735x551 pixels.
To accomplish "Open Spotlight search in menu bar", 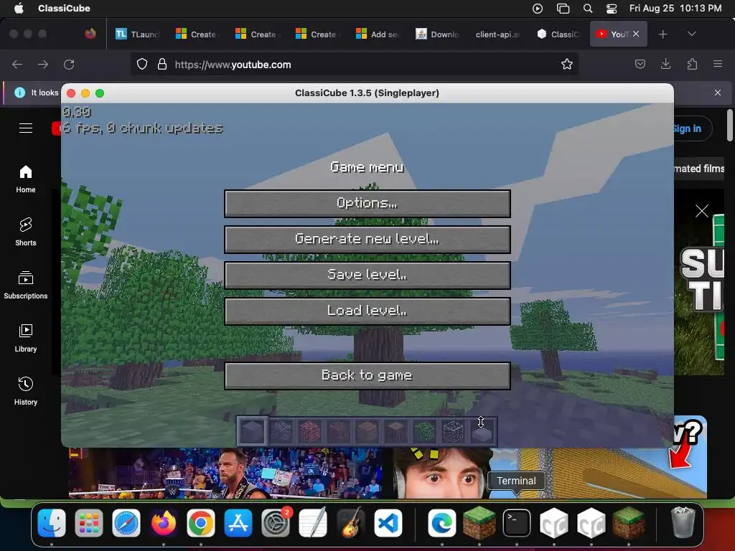I will point(588,8).
